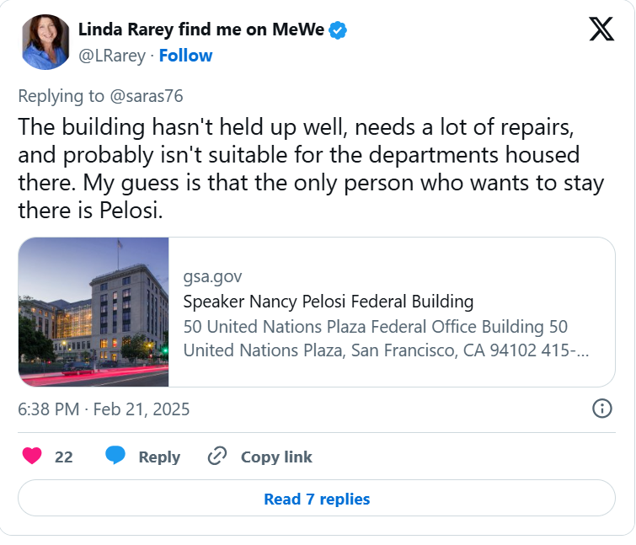
Task: Click the blue verified badge icon
Action: [x=338, y=30]
